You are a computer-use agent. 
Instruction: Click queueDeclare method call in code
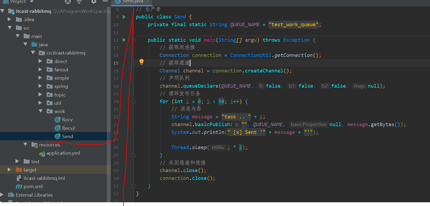point(201,86)
